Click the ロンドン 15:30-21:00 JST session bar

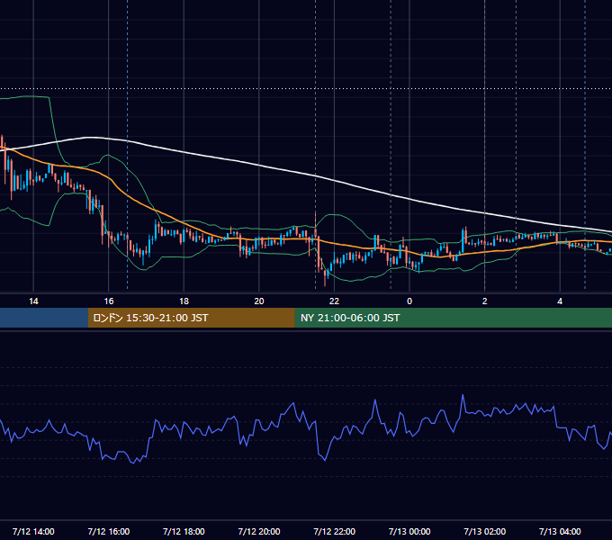[x=191, y=318]
